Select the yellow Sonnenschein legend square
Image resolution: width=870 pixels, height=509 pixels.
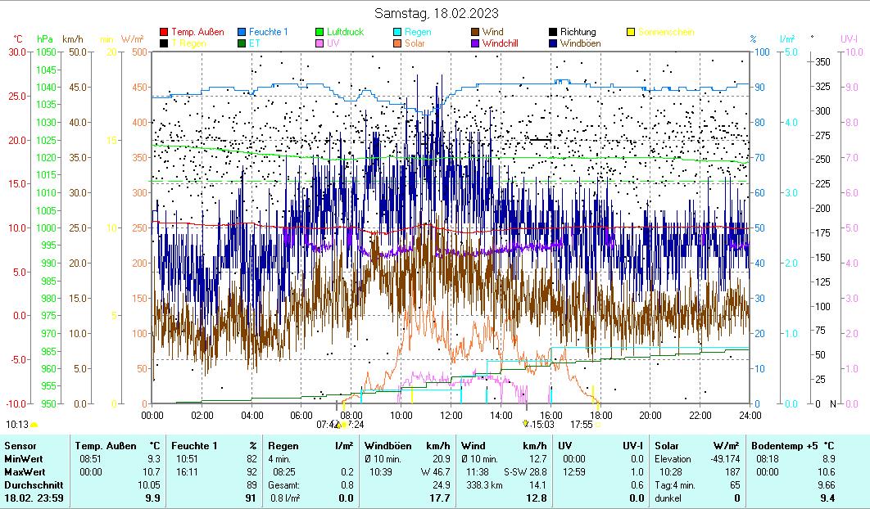[x=631, y=33]
